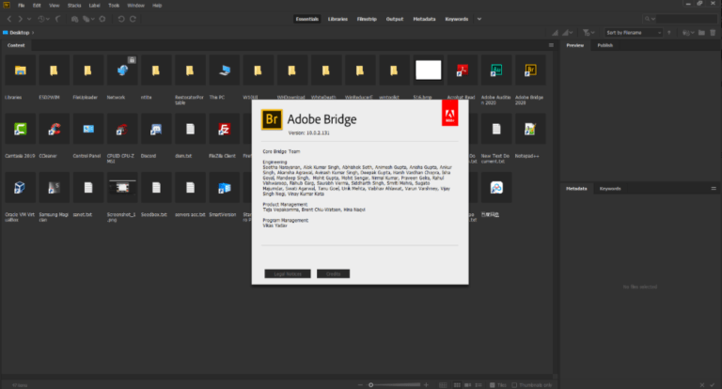The height and width of the screenshot is (389, 722).
Task: Toggle the Tiles checkbox in status bar
Action: (x=493, y=385)
